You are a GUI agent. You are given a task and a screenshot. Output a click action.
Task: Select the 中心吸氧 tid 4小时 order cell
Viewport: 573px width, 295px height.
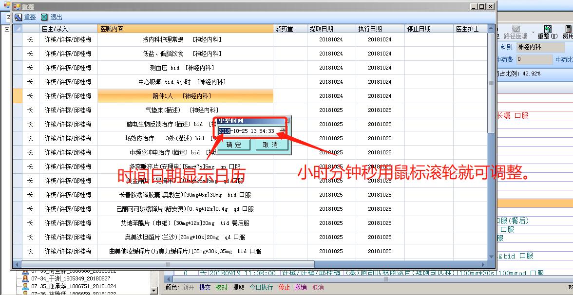point(185,82)
